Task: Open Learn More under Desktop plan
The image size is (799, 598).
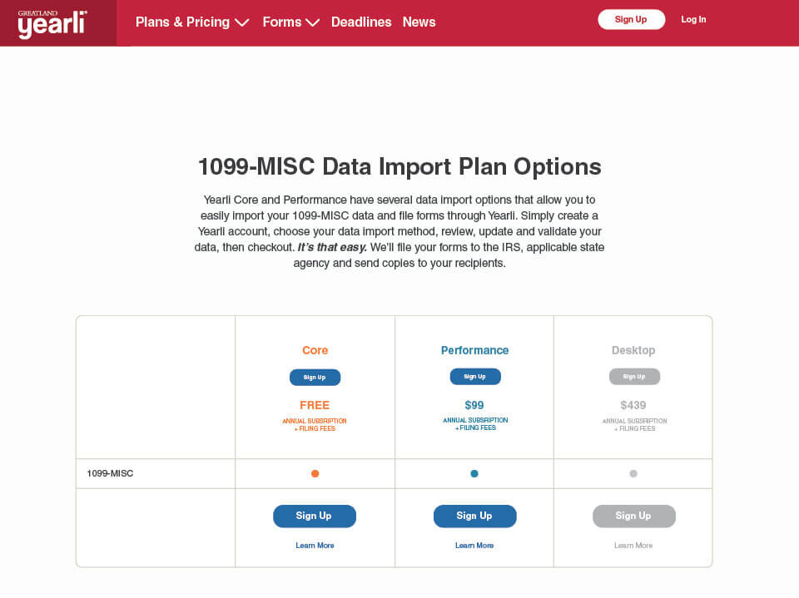Action: coord(633,546)
